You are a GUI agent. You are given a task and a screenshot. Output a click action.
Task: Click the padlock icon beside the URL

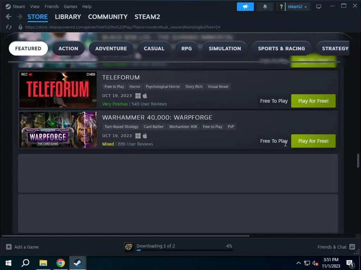coord(20,27)
